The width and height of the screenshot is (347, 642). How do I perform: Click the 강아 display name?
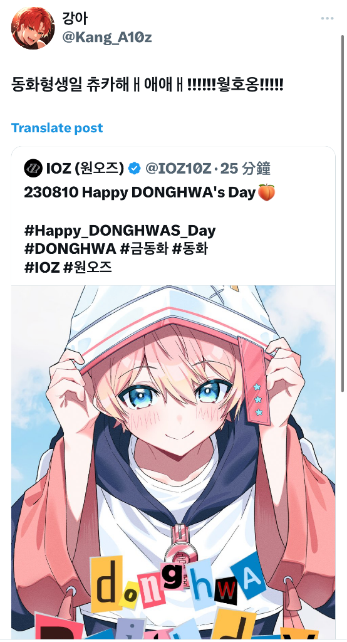[x=75, y=18]
